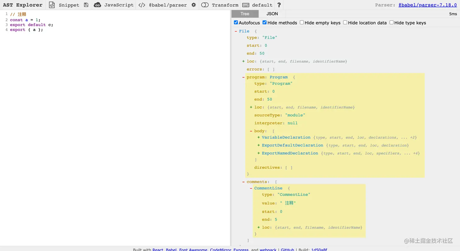The width and height of the screenshot is (460, 251).
Task: Click the type: "CommentLine" property
Action: pyautogui.click(x=286, y=194)
